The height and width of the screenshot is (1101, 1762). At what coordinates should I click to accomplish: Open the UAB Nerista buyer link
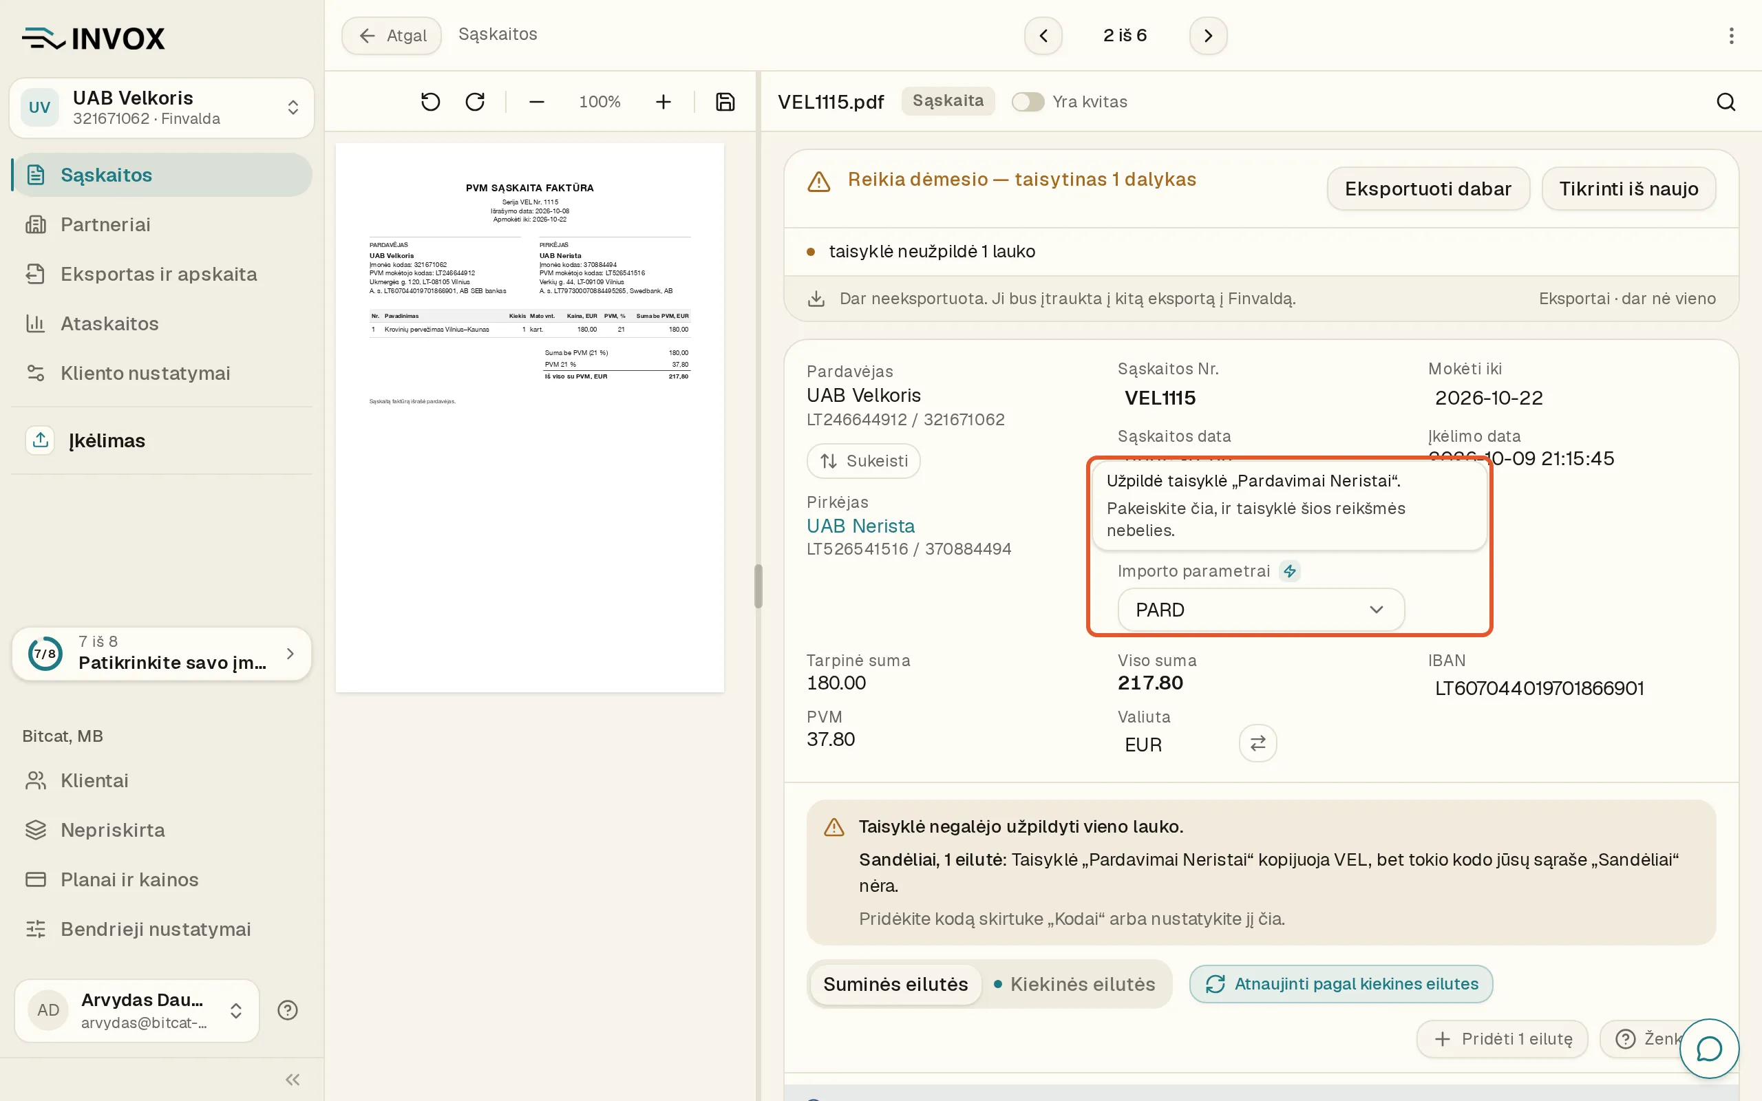tap(860, 526)
